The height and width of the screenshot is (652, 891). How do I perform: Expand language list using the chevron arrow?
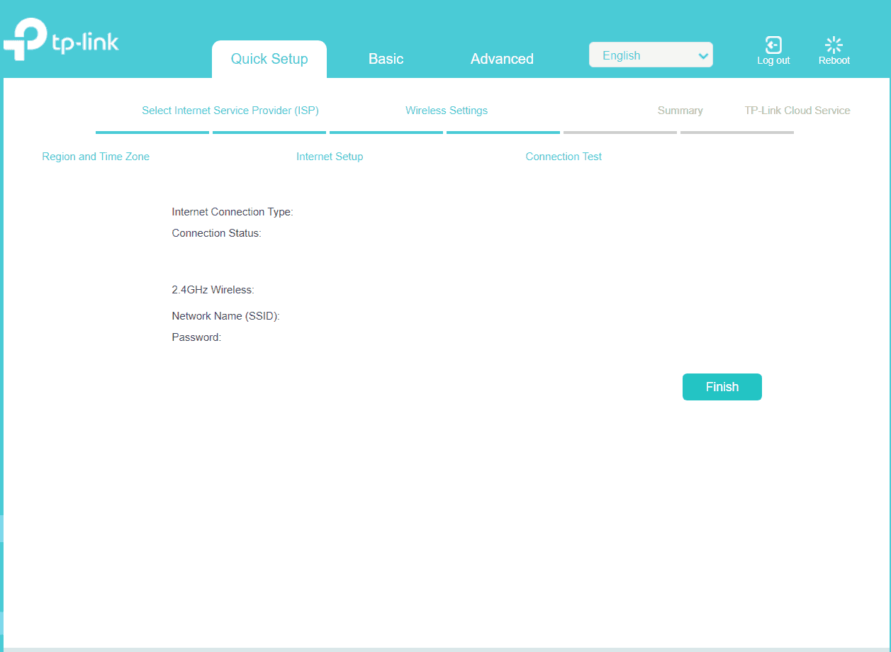pos(702,56)
